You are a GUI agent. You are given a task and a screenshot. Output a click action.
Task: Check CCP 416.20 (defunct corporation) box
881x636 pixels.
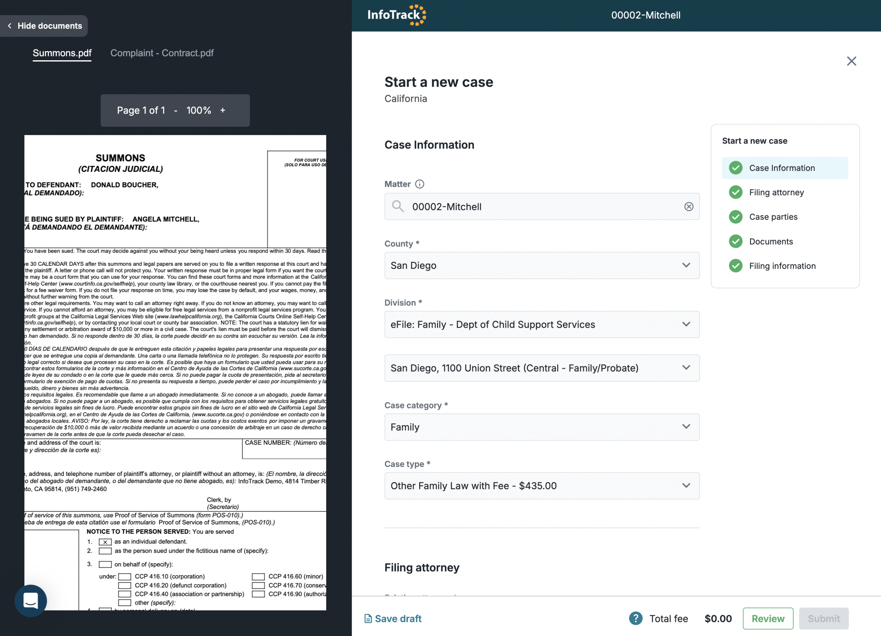coord(124,585)
